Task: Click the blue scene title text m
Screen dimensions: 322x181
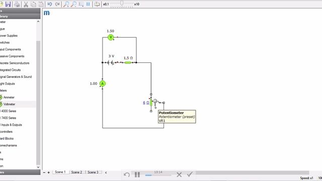Action: (46, 13)
